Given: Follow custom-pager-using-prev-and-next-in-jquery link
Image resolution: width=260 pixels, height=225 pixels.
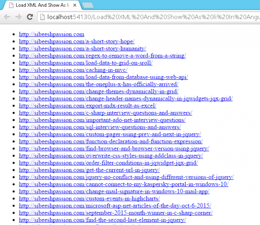Looking at the screenshot, I should coord(110,134).
